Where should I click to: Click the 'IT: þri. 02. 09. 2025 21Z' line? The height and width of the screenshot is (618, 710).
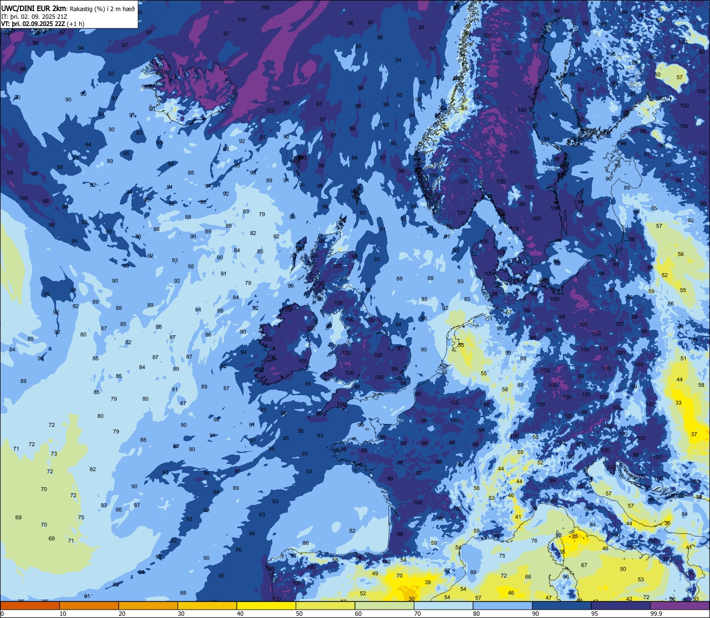(34, 16)
